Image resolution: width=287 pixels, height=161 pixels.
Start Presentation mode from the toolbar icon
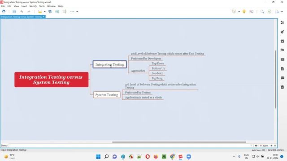click(234, 12)
